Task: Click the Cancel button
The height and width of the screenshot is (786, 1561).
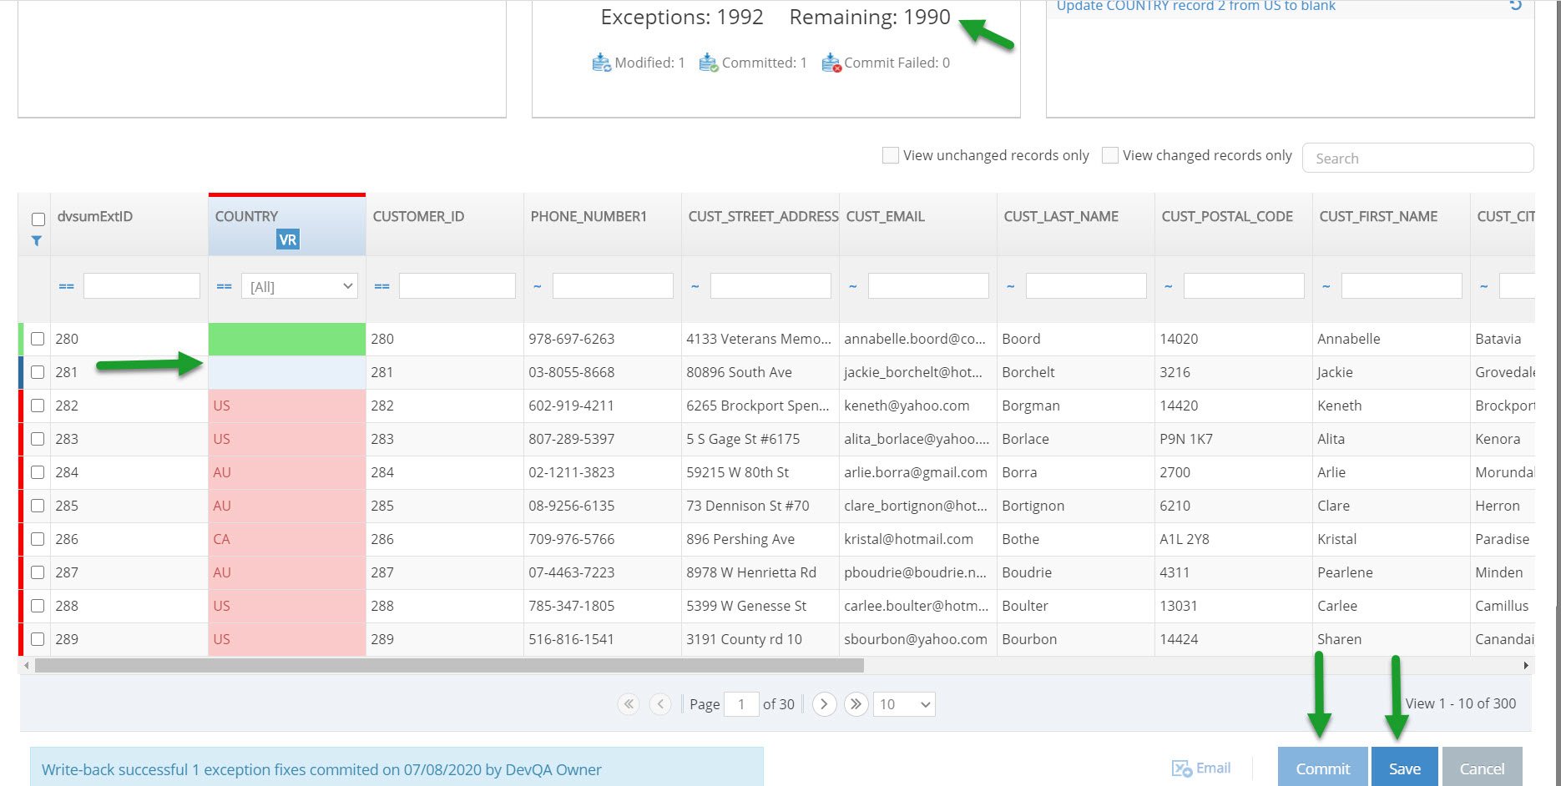Action: (x=1482, y=768)
